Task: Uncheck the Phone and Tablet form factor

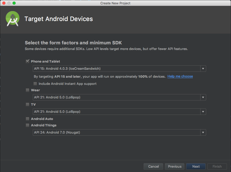Action: point(27,61)
